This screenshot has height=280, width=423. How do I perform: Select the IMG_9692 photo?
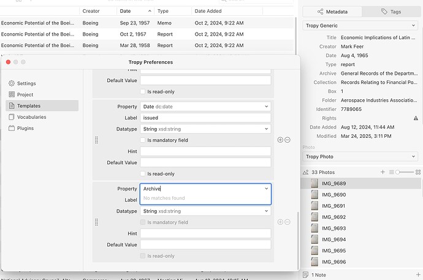click(x=333, y=217)
